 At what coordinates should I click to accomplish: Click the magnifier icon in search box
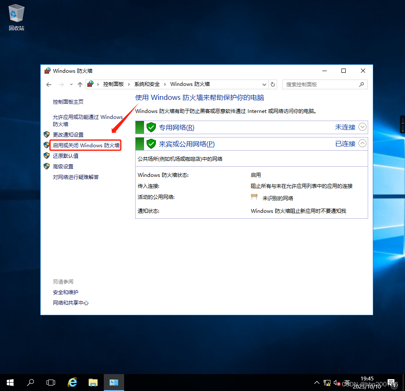362,84
